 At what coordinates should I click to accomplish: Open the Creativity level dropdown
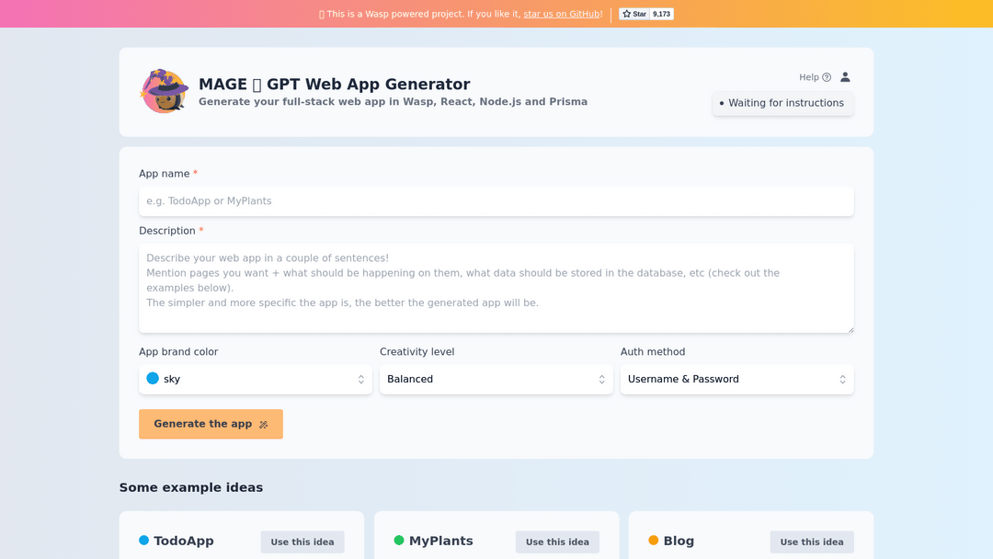click(x=496, y=379)
